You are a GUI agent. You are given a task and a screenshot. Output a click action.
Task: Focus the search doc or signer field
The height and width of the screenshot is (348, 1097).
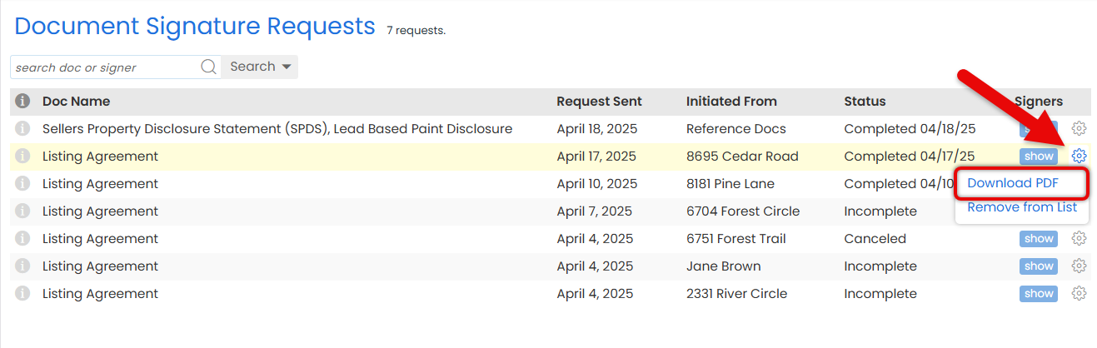[105, 67]
